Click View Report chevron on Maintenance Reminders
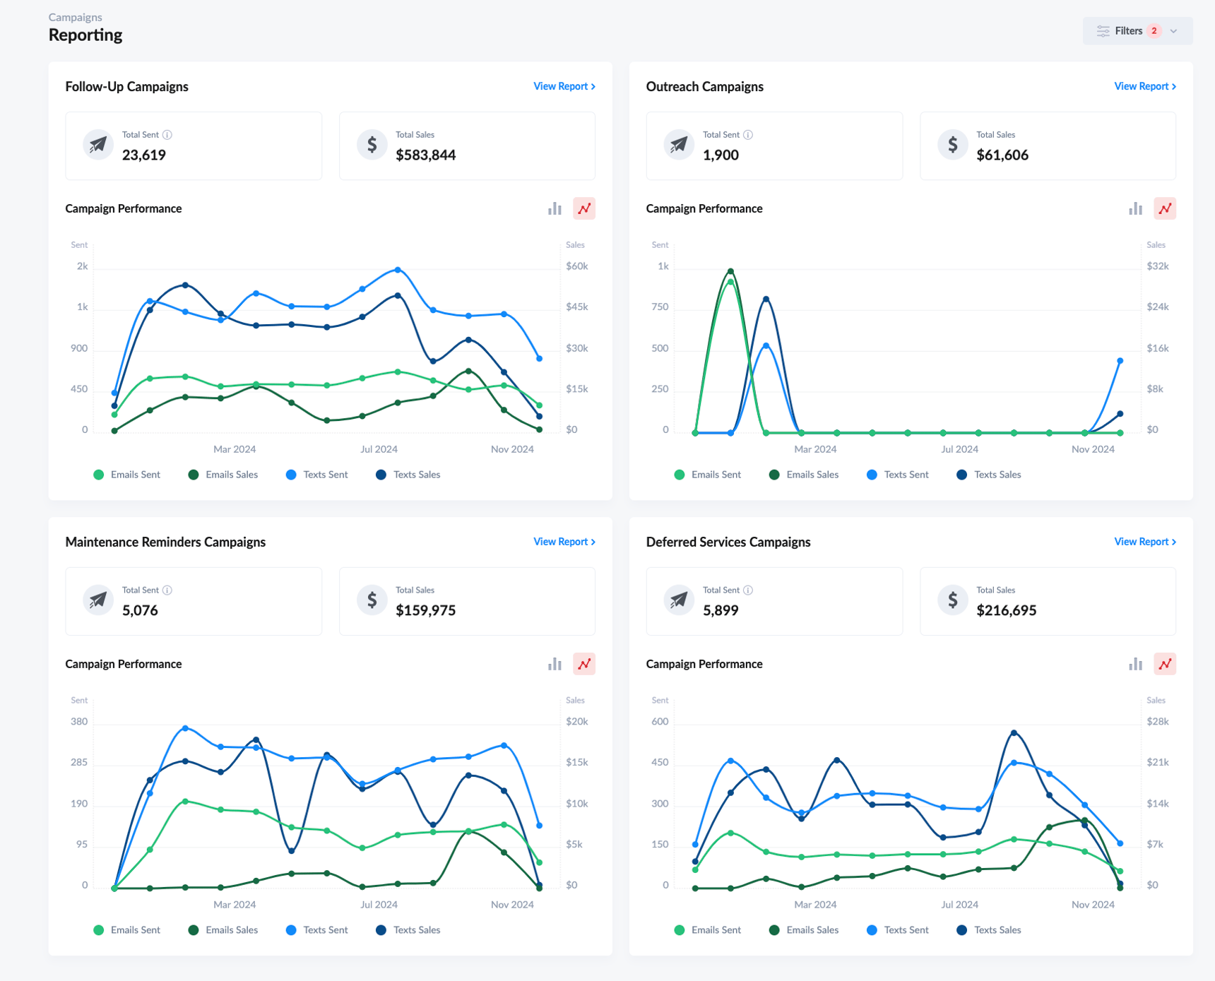Screen dimensions: 1215x981 pyautogui.click(x=592, y=541)
